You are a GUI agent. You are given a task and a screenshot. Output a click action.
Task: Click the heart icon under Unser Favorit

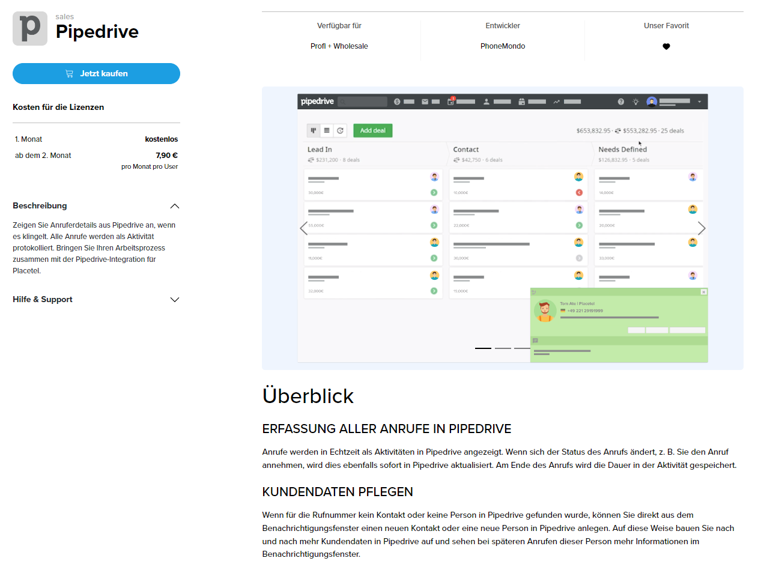666,46
